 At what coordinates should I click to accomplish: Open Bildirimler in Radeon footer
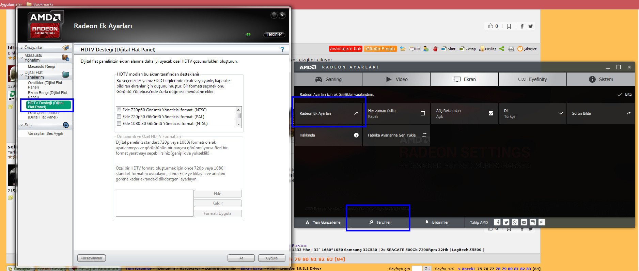[436, 222]
